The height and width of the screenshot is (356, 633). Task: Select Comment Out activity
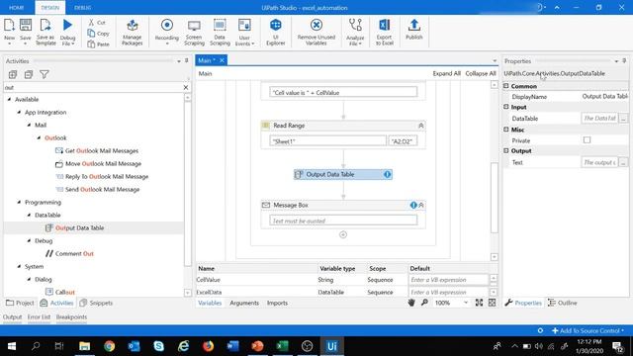[x=69, y=253]
